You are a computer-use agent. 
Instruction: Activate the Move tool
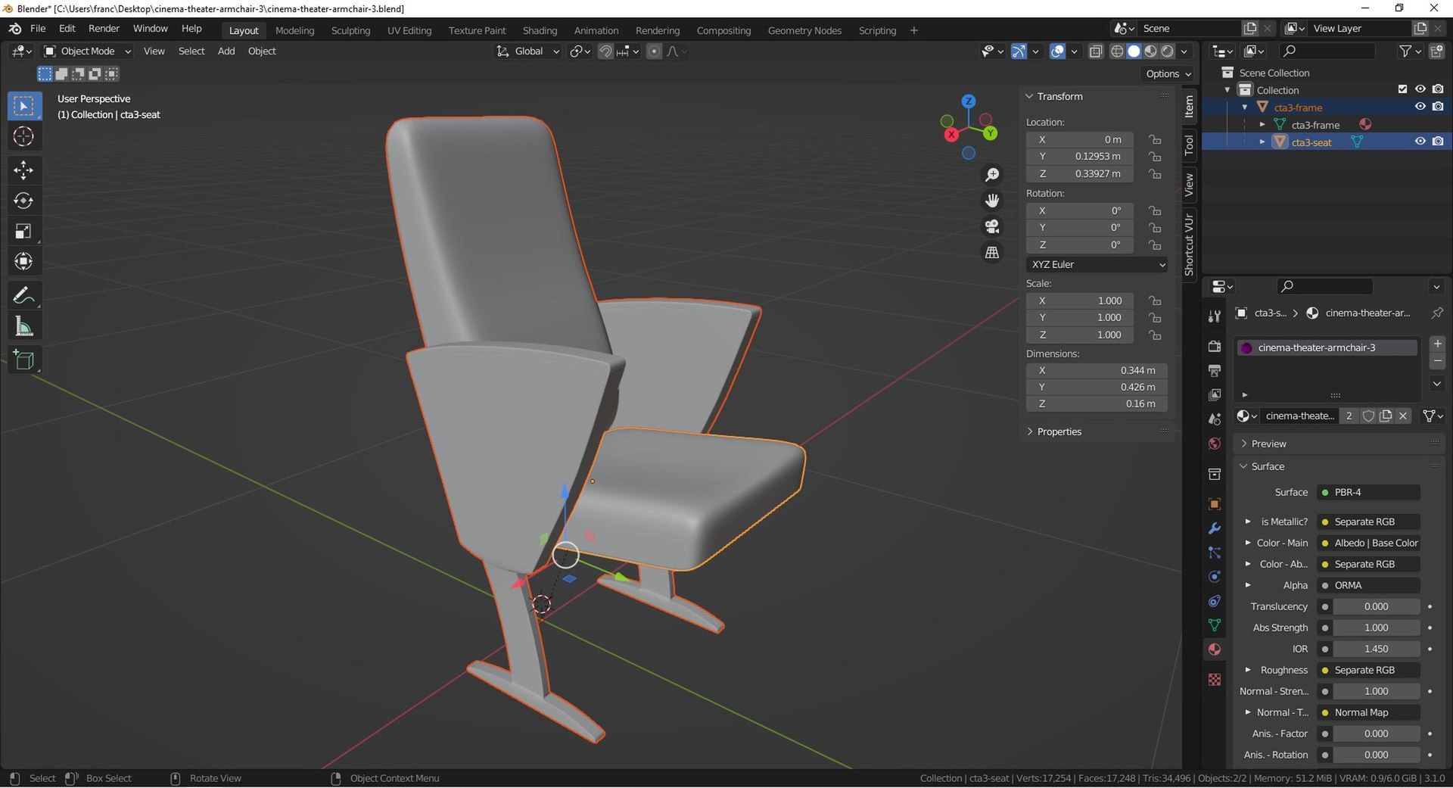[x=23, y=170]
